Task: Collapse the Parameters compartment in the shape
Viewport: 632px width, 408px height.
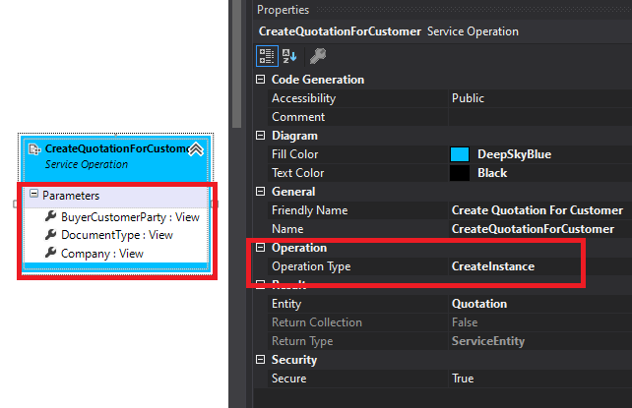Action: [x=33, y=194]
